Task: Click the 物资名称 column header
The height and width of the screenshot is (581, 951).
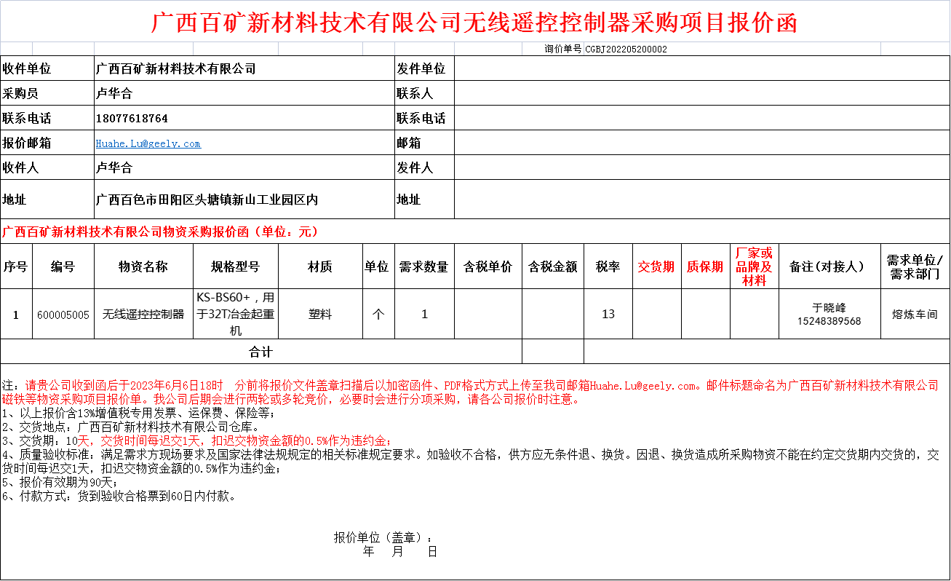Action: pos(143,266)
